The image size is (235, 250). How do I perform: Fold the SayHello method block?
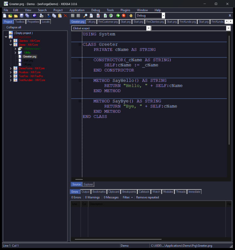[80, 80]
